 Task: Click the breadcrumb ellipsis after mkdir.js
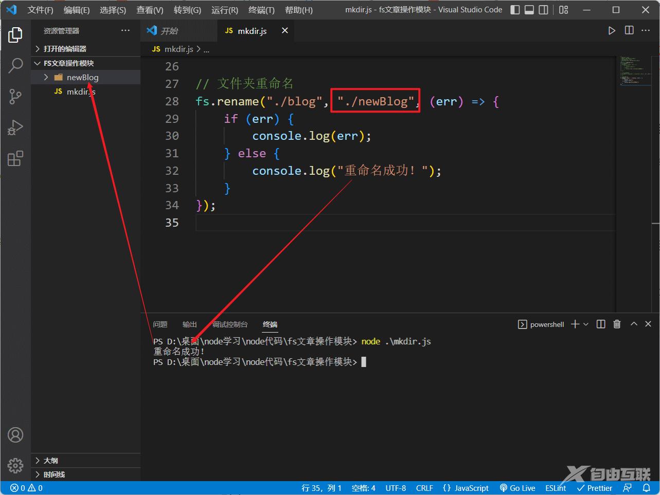[x=206, y=50]
